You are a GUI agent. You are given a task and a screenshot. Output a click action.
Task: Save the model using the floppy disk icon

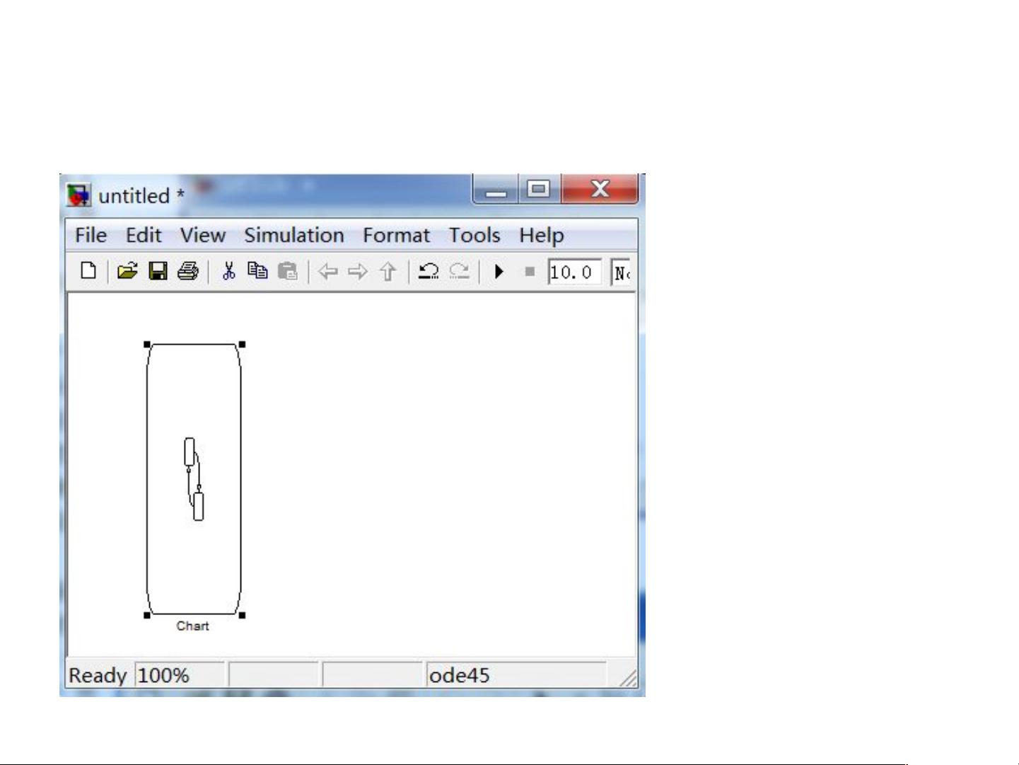(158, 271)
